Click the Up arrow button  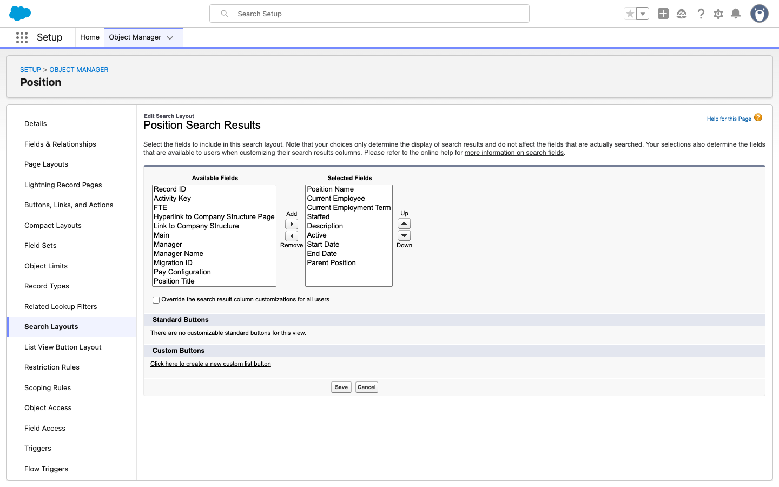[x=404, y=223]
